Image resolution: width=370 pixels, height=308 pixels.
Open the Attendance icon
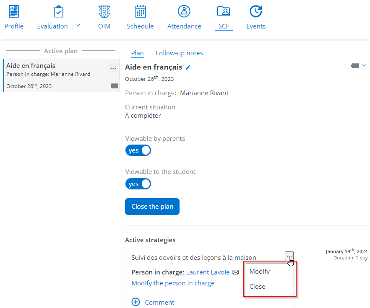[184, 12]
